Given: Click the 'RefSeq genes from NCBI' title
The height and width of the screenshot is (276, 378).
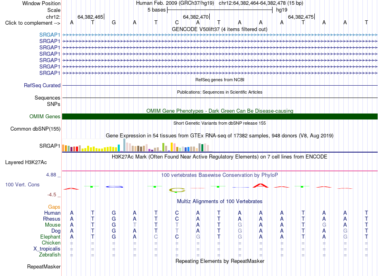Looking at the screenshot, I should [220, 80].
